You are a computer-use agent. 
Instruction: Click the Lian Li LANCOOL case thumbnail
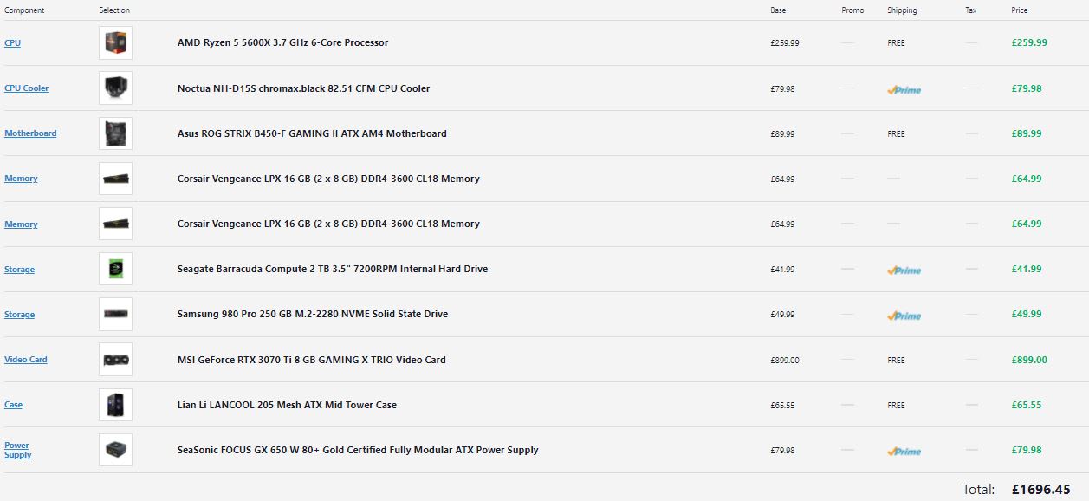[x=115, y=405]
